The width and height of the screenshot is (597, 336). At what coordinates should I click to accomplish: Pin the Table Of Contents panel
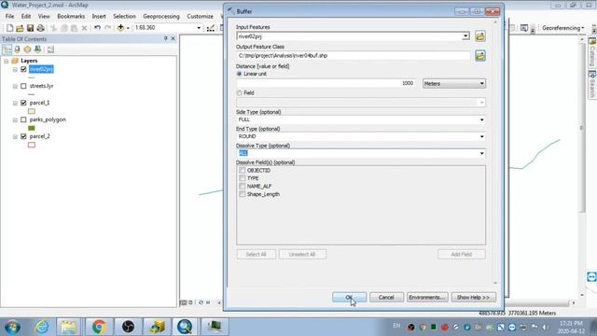pos(166,38)
